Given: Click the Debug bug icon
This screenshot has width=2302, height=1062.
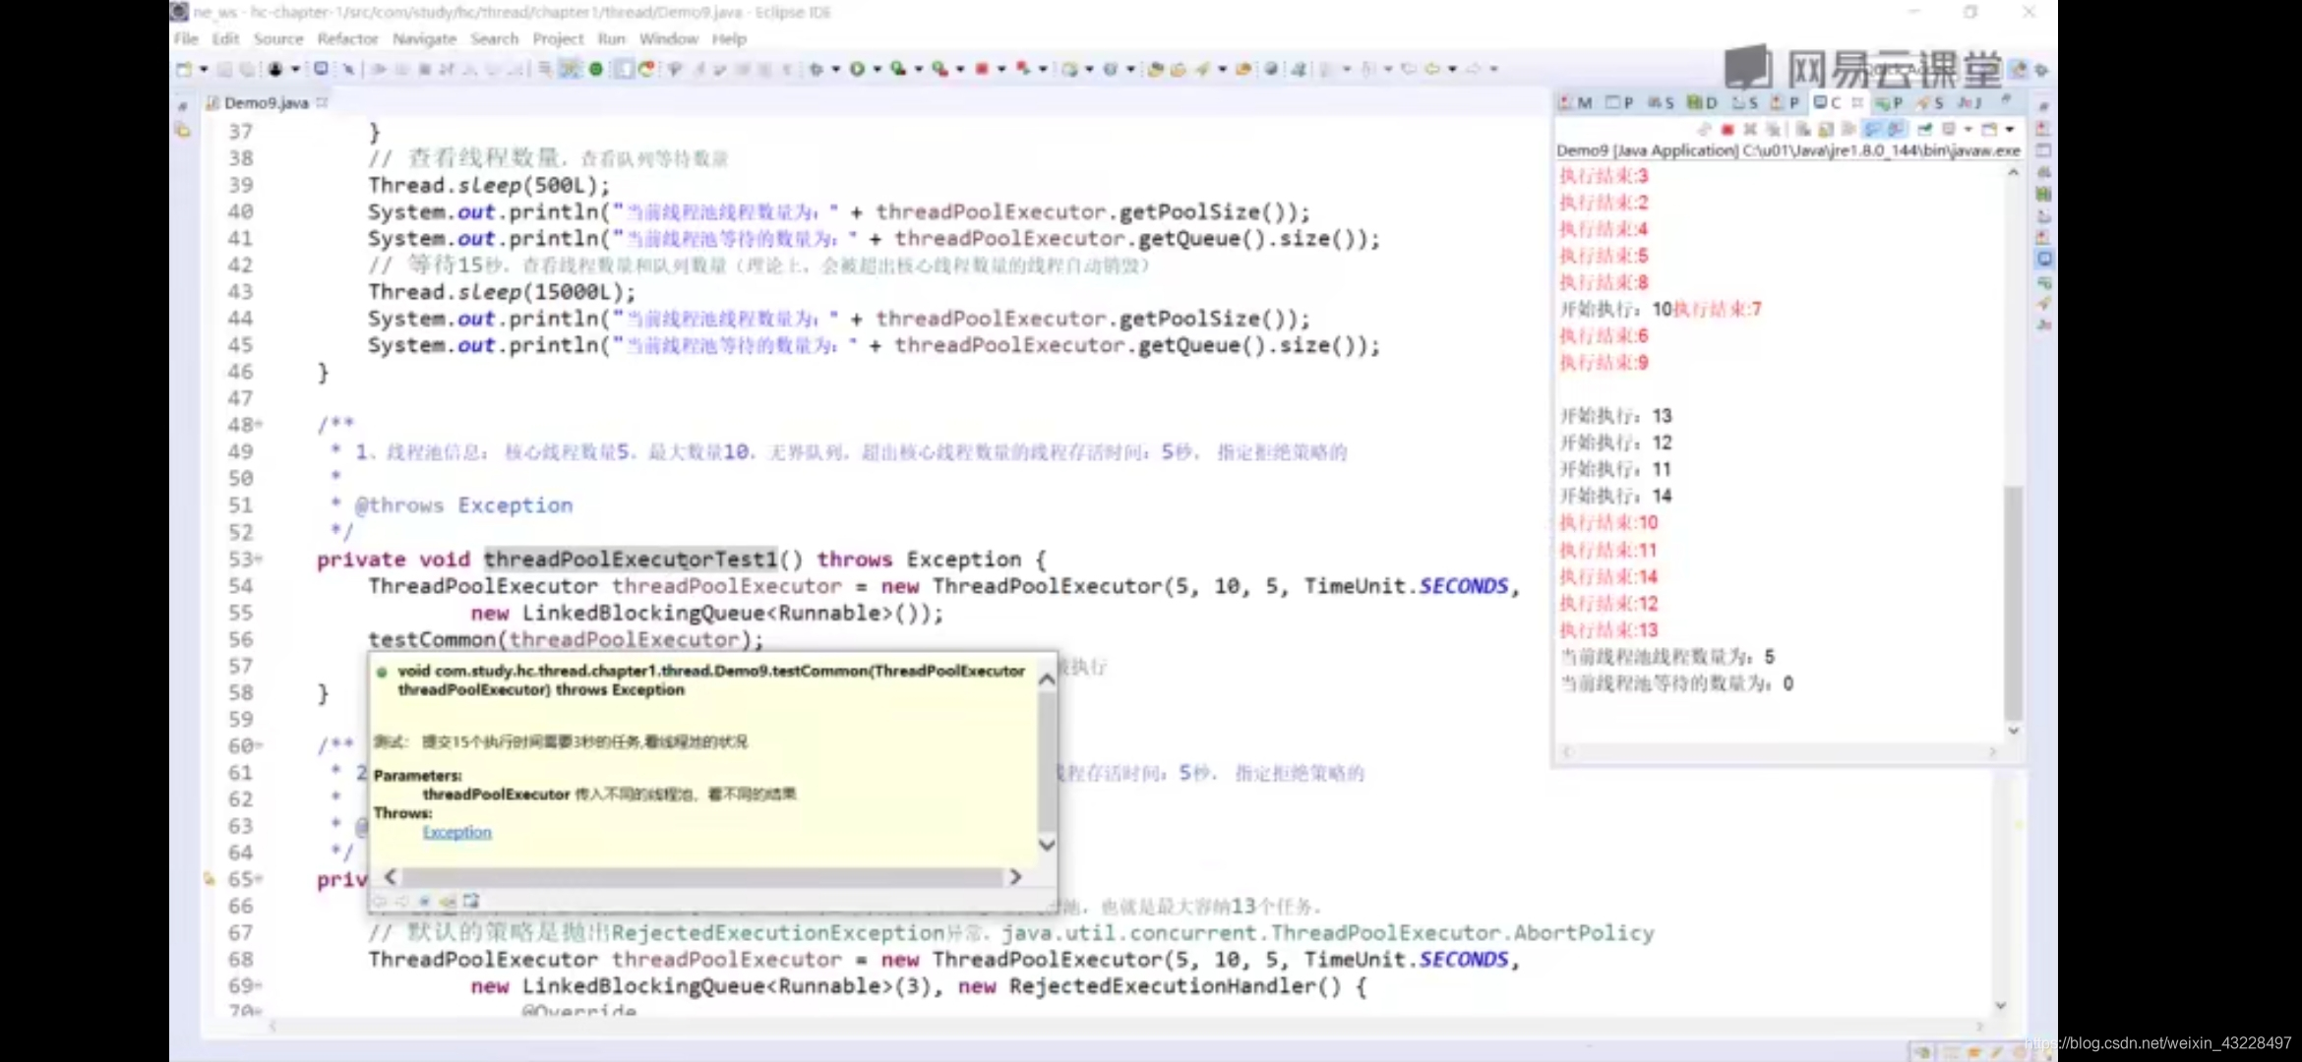Looking at the screenshot, I should (x=817, y=69).
